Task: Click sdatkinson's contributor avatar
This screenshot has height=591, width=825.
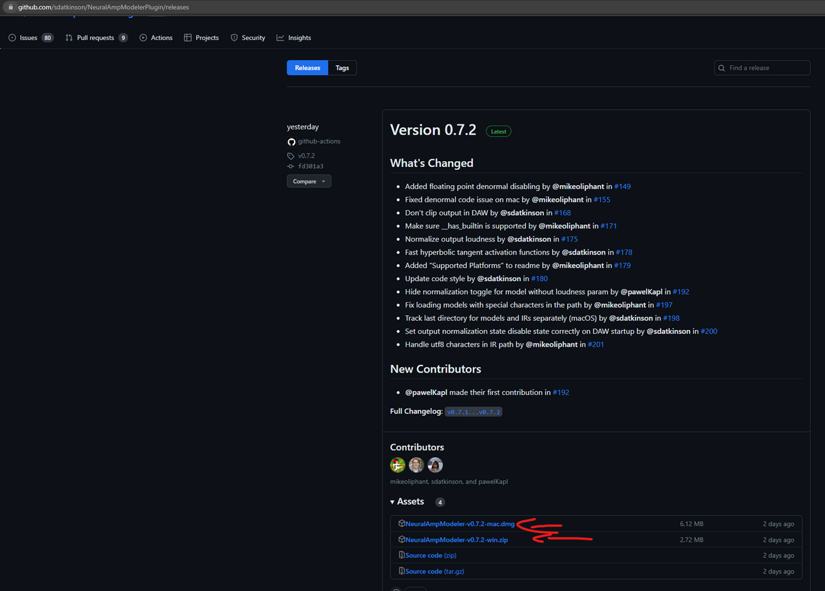Action: coord(416,465)
